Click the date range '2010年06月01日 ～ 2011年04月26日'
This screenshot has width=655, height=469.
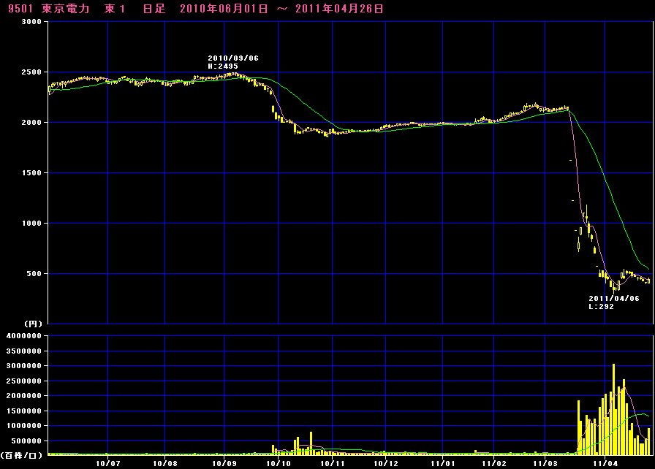(x=281, y=9)
